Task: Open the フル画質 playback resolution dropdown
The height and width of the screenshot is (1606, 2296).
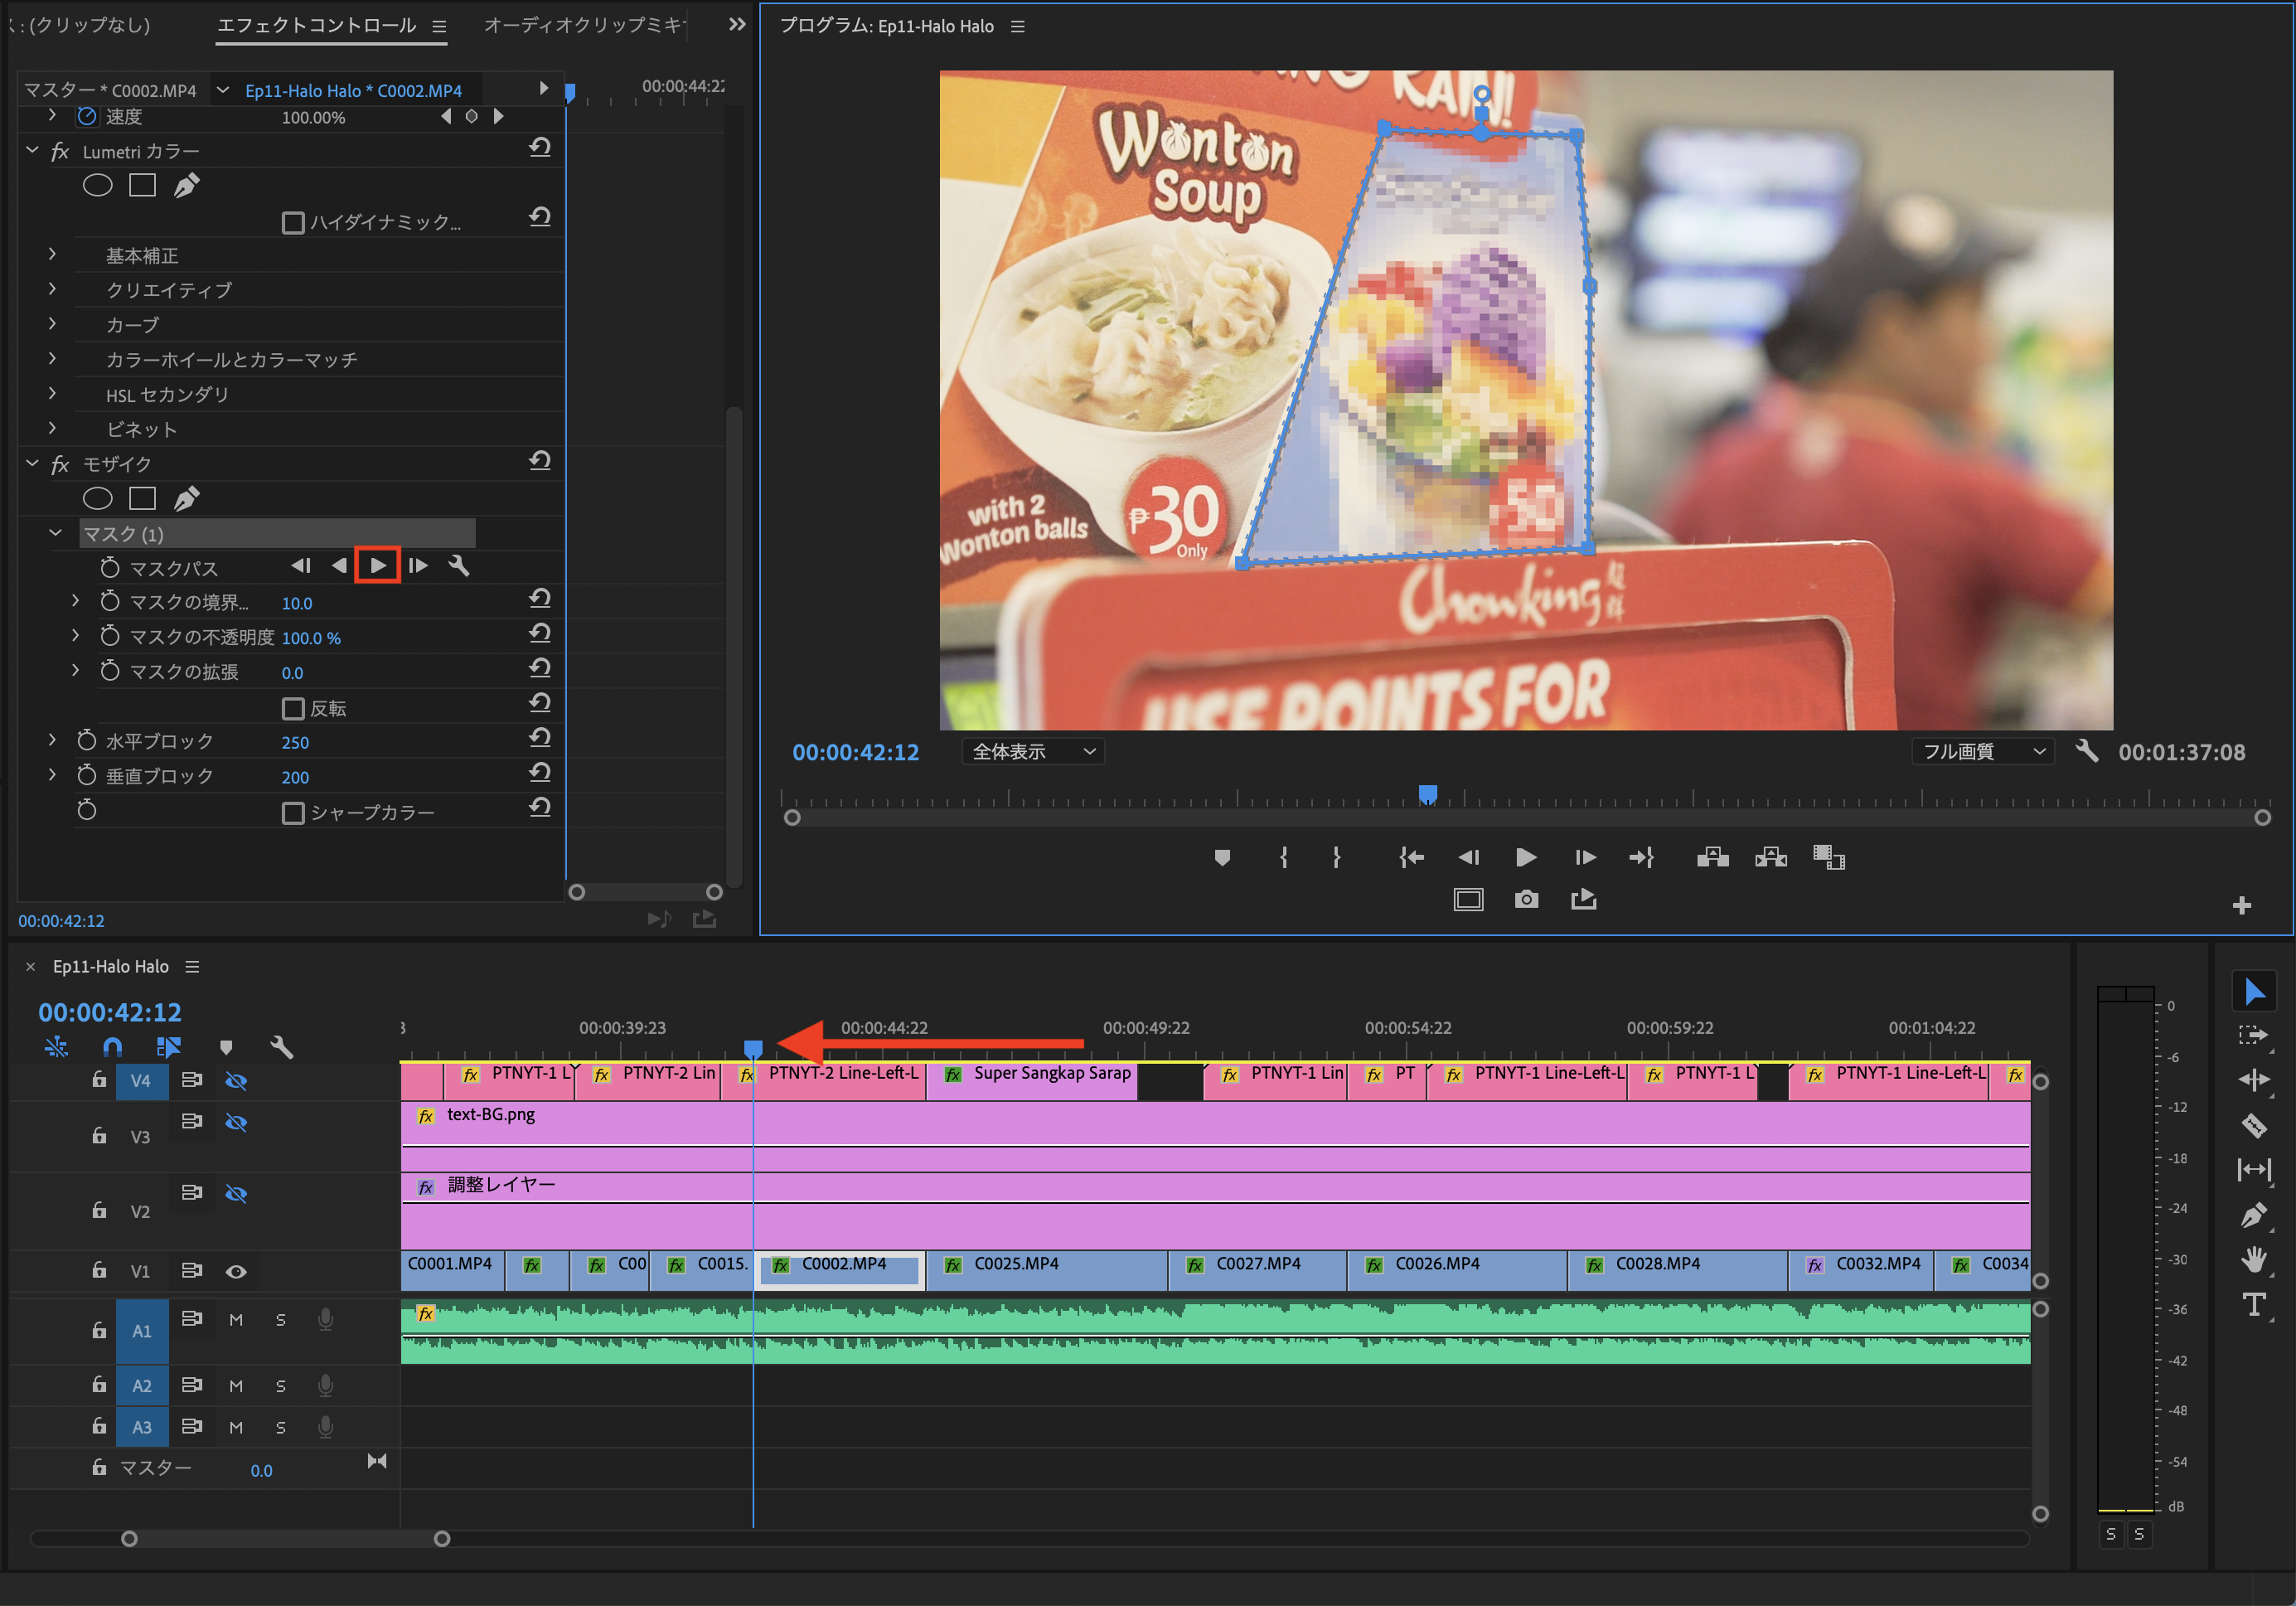Action: (x=1983, y=751)
